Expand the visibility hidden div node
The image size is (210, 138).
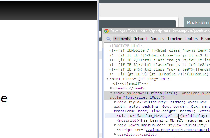[115, 102]
